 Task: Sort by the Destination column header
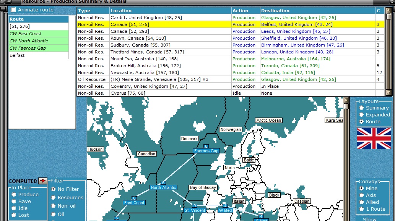[318, 11]
